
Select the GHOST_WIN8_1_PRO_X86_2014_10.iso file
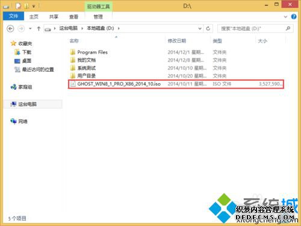coord(176,84)
